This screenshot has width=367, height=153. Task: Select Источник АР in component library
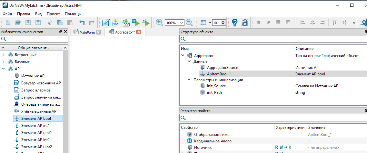click(x=33, y=76)
